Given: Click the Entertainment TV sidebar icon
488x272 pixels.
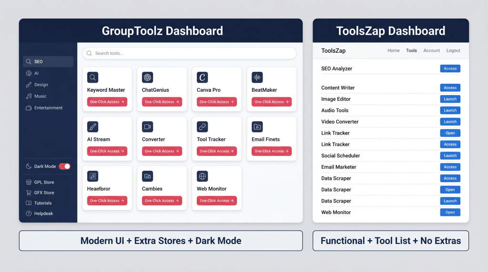Looking at the screenshot, I should (29, 108).
